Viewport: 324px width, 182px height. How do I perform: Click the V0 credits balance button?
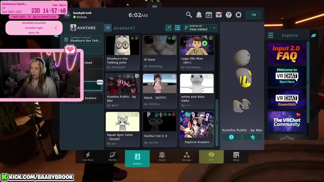point(253,15)
